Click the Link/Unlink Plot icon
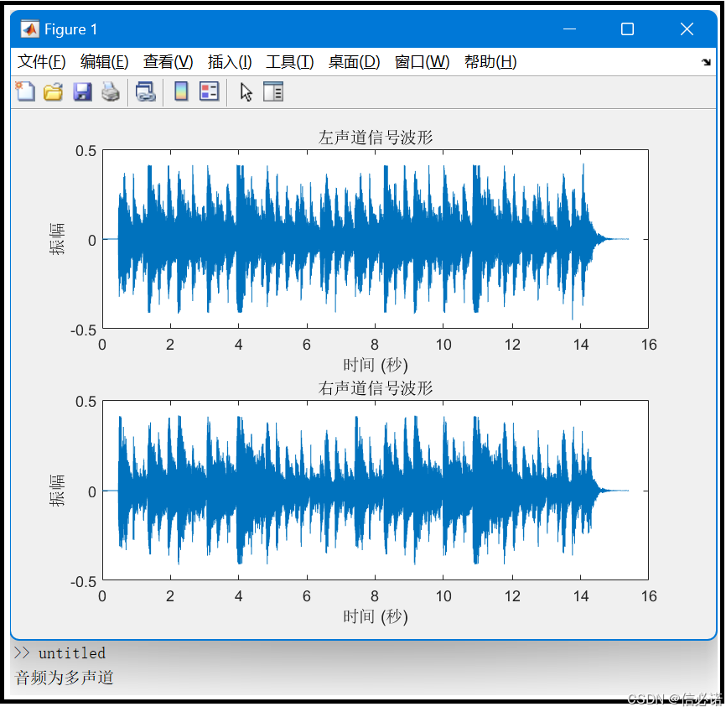 pos(145,91)
